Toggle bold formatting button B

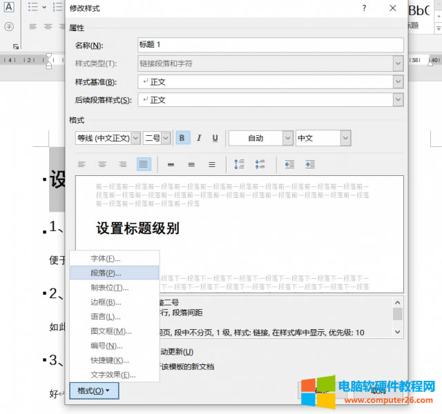point(182,138)
